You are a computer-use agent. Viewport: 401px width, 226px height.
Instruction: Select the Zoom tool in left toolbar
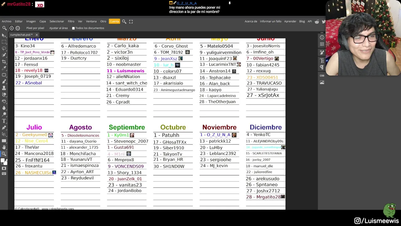coord(4,154)
